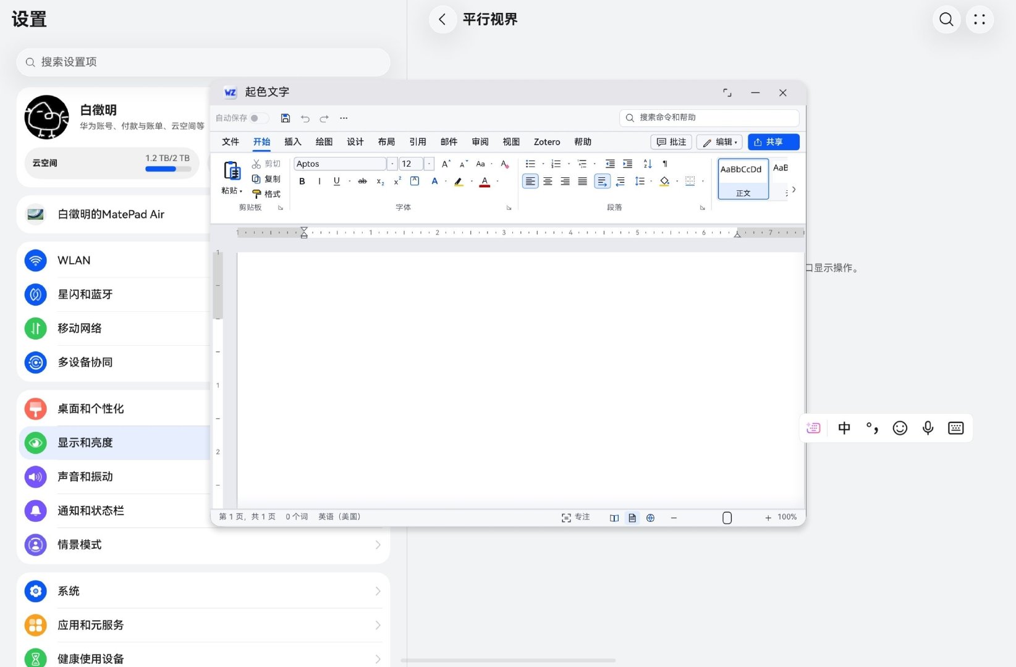Viewport: 1016px width, 667px height.
Task: Toggle left-to-right text direction button
Action: click(x=602, y=182)
